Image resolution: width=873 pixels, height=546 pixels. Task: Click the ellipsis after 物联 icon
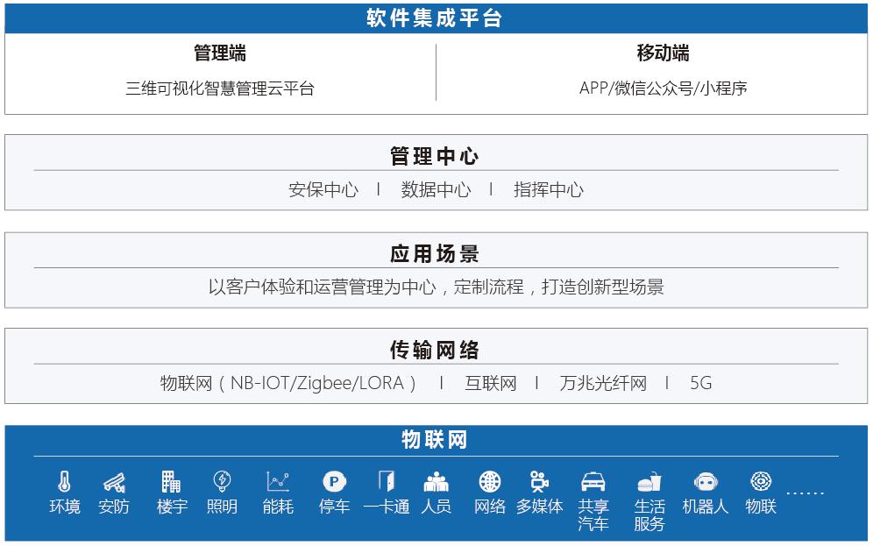(x=805, y=494)
